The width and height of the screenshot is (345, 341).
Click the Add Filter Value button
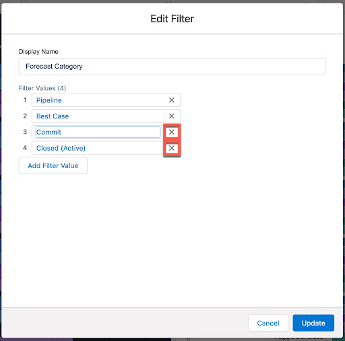pos(53,165)
